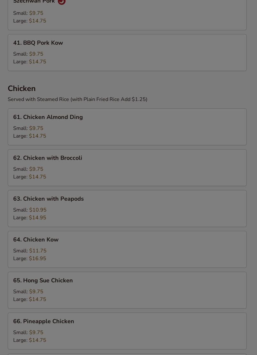Click Large $14.75 price of Hong Sue Chicken
This screenshot has height=355, width=257.
(30, 299)
